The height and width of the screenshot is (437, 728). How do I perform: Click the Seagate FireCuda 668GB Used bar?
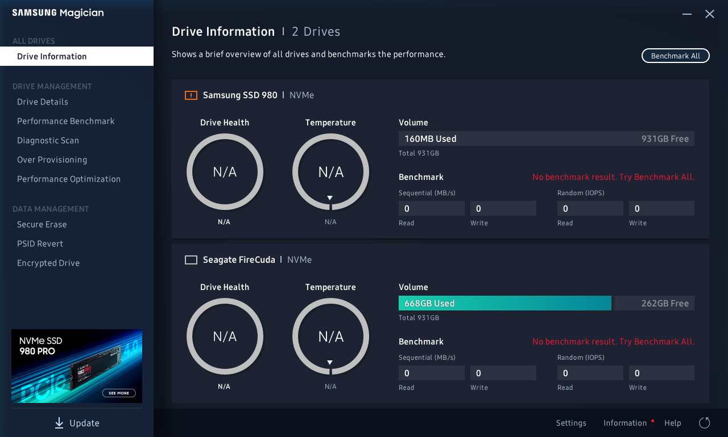pyautogui.click(x=505, y=303)
